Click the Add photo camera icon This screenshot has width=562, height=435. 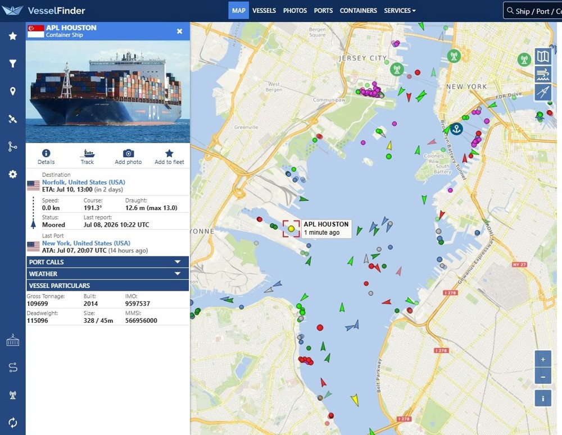pyautogui.click(x=128, y=157)
